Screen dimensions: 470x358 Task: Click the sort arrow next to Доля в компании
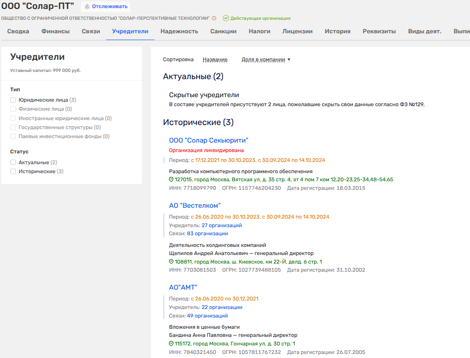click(289, 59)
